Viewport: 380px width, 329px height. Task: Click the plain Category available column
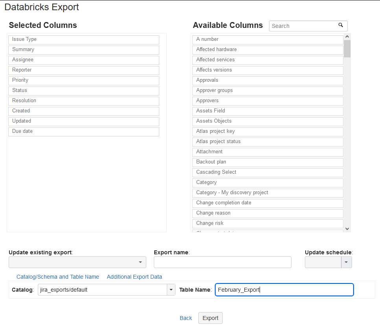268,183
